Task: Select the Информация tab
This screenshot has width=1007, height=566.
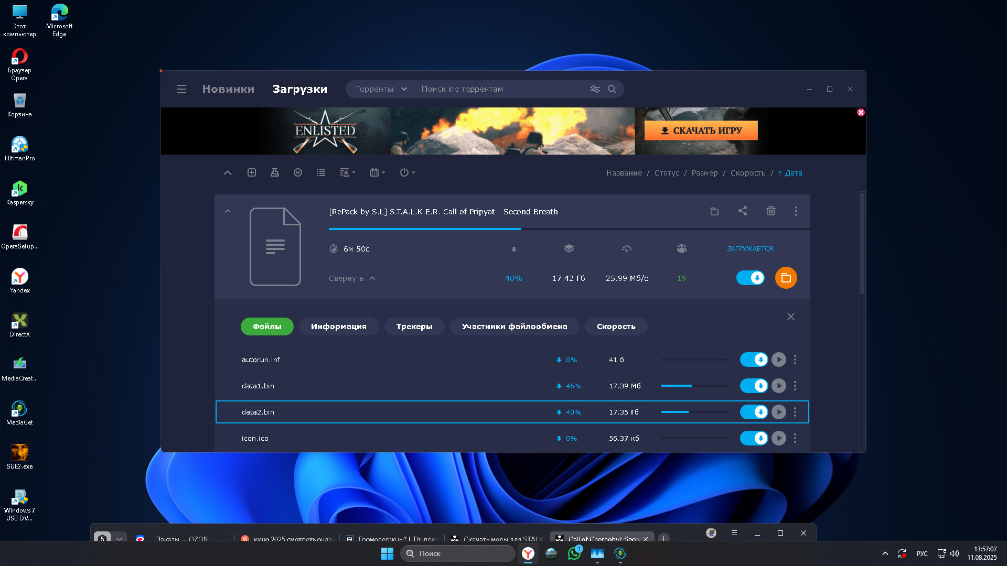Action: [x=339, y=326]
